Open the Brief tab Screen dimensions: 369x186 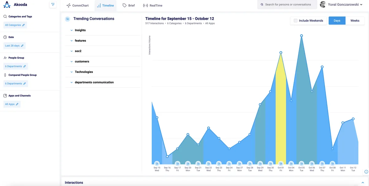point(129,6)
